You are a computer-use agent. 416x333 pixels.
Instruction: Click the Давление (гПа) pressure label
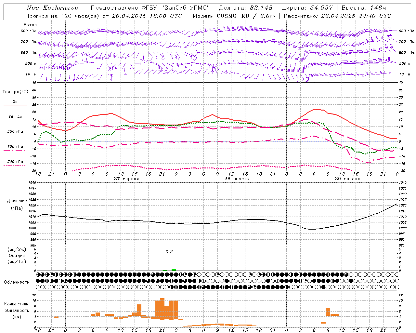click(17, 205)
